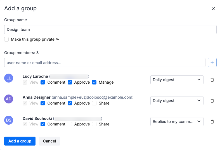
Task: Focus the Group name text field
Action: 110,30
